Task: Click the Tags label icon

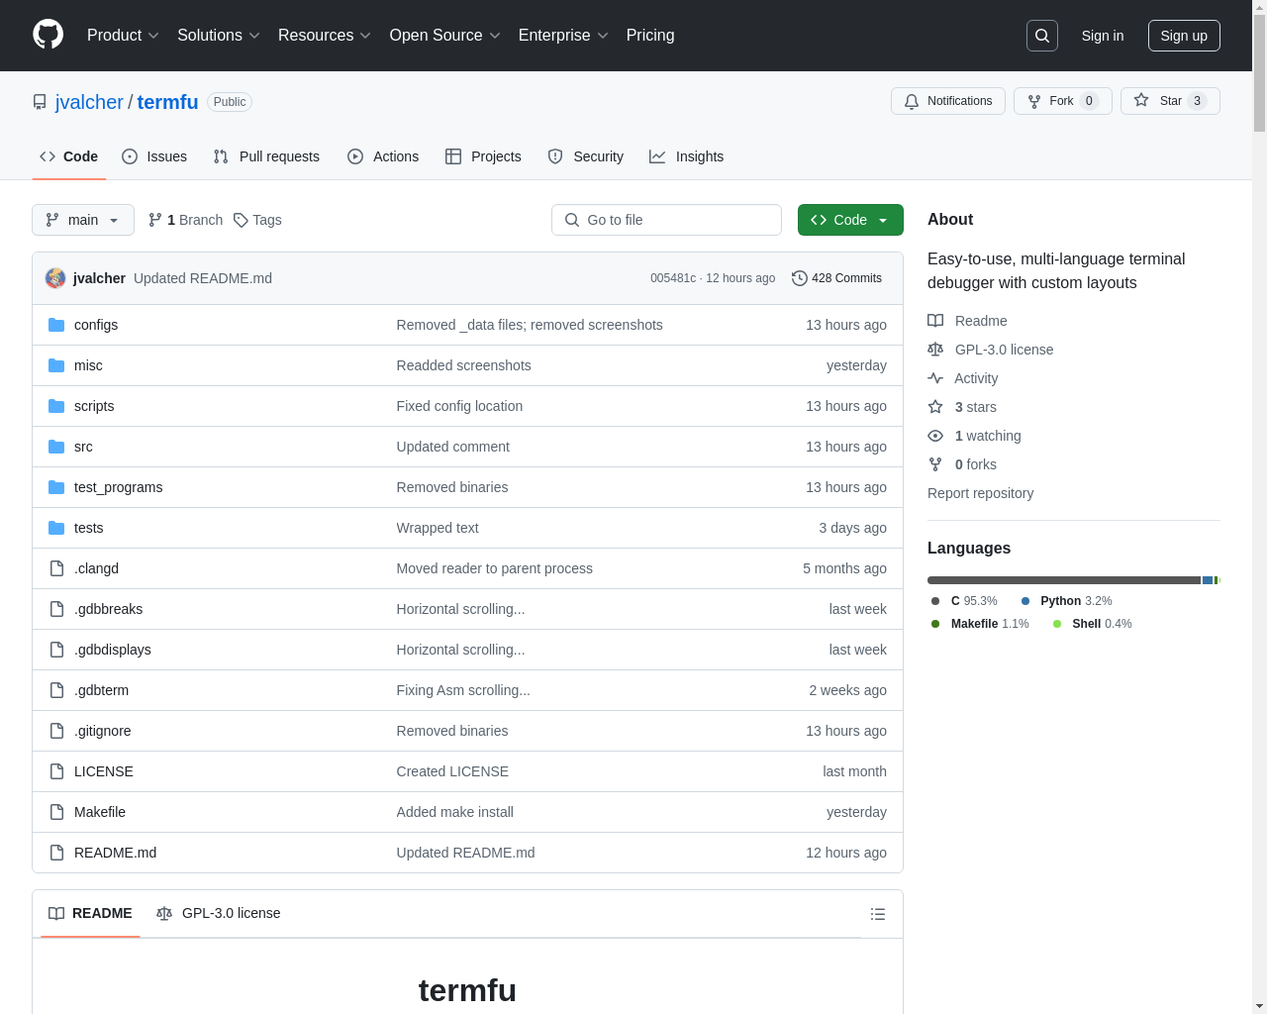Action: [241, 220]
